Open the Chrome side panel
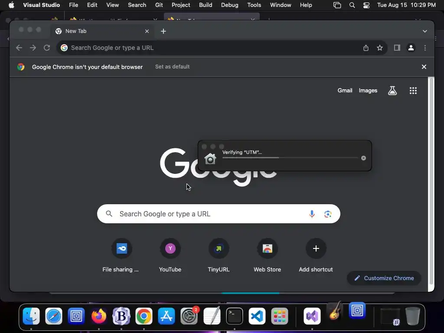The height and width of the screenshot is (333, 444). click(x=397, y=48)
